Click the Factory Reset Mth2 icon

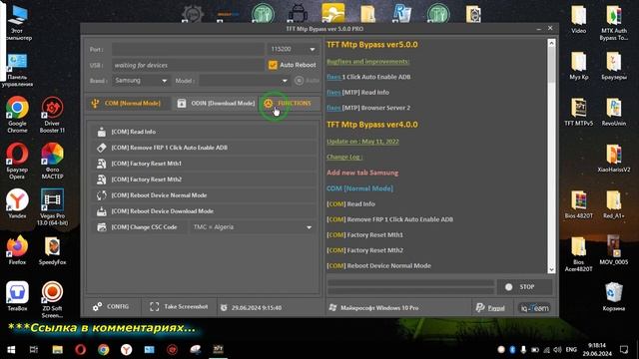pyautogui.click(x=102, y=179)
